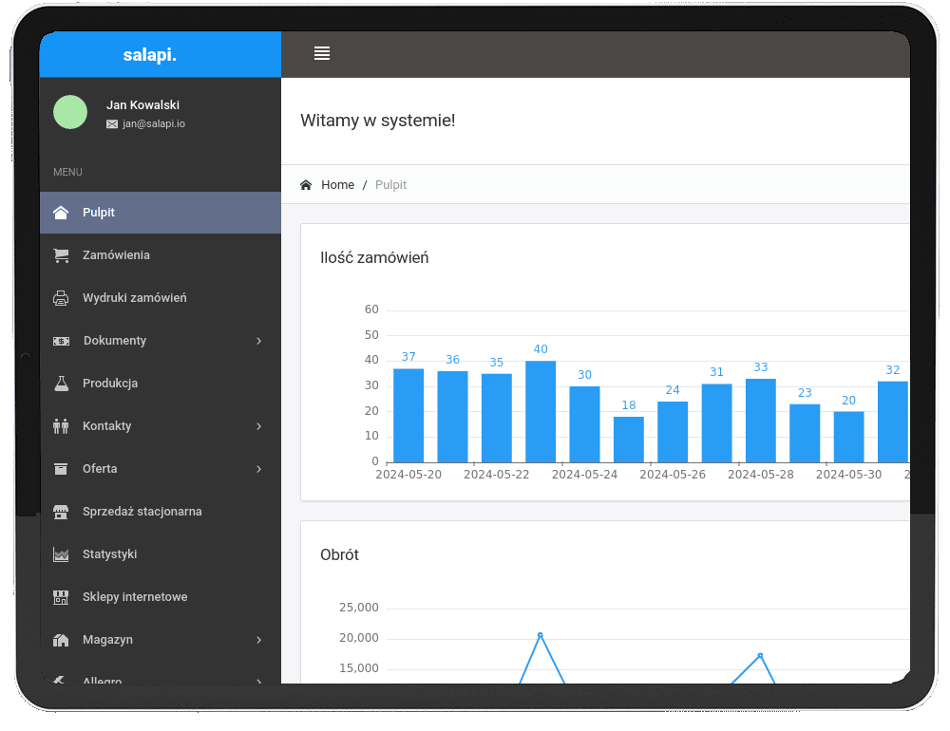
Task: Open the Pulpit menu item
Action: [99, 213]
